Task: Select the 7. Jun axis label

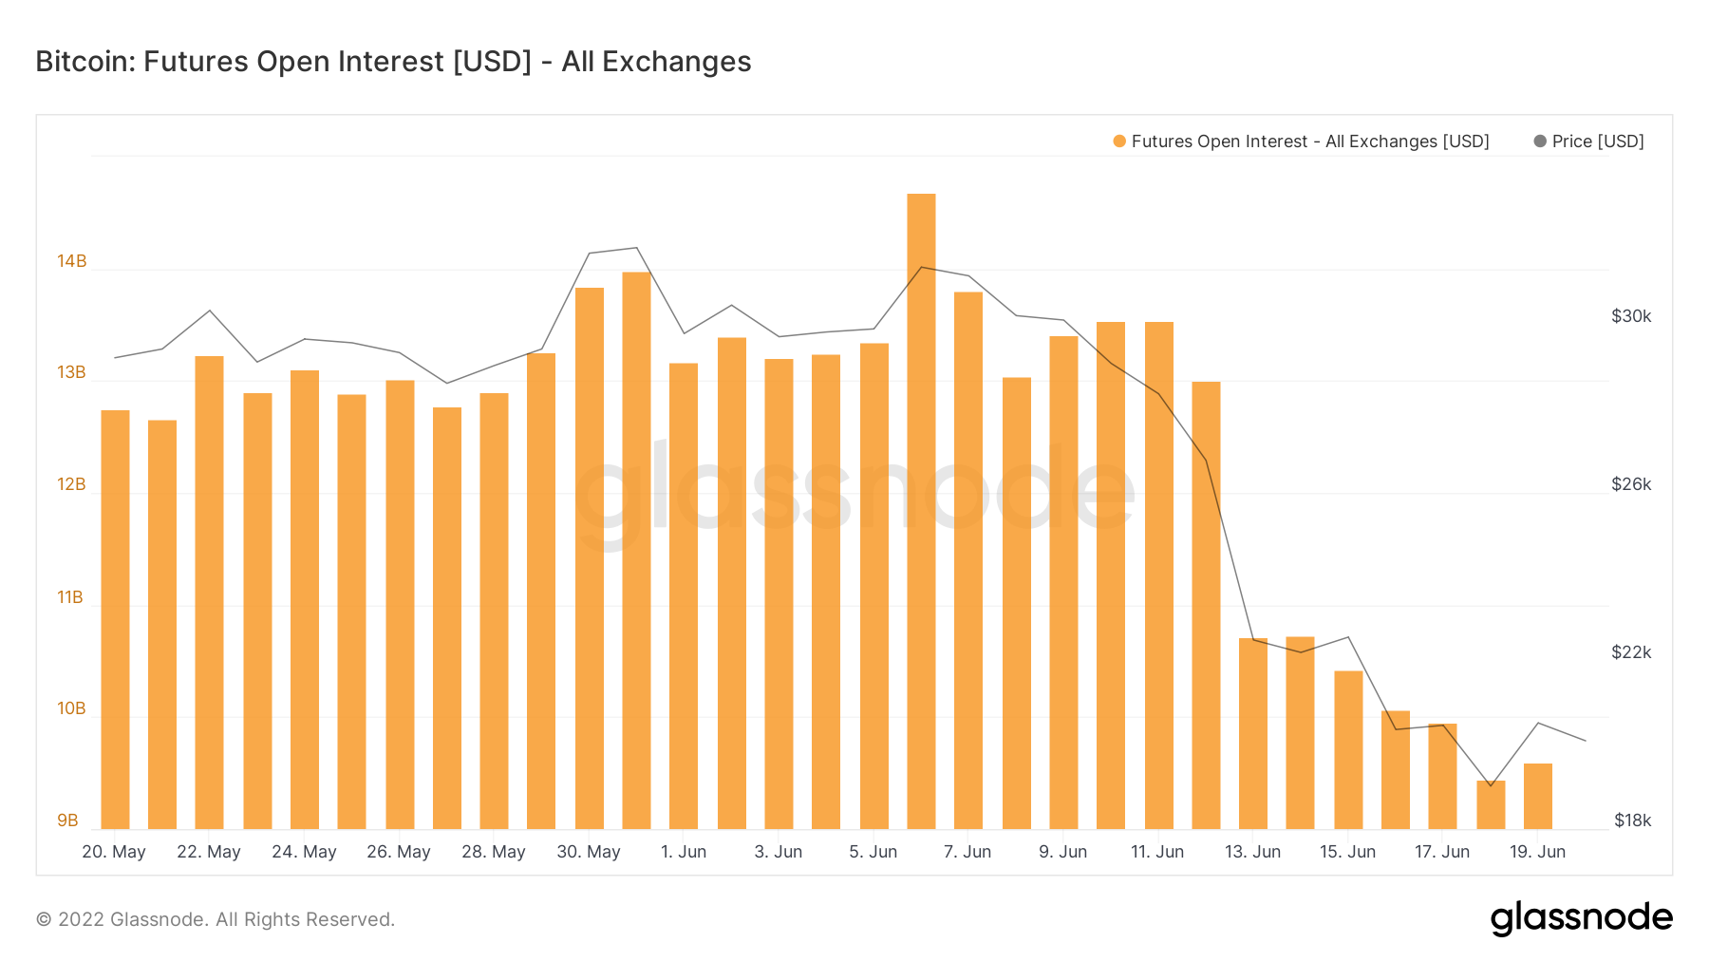Action: pos(967,852)
